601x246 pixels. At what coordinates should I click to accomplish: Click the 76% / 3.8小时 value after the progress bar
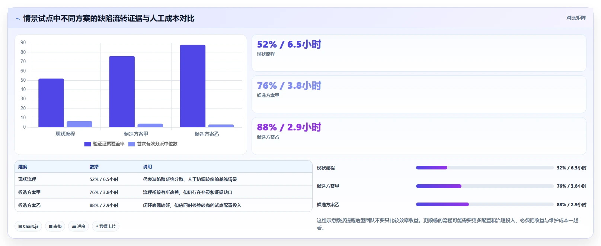coord(572,186)
